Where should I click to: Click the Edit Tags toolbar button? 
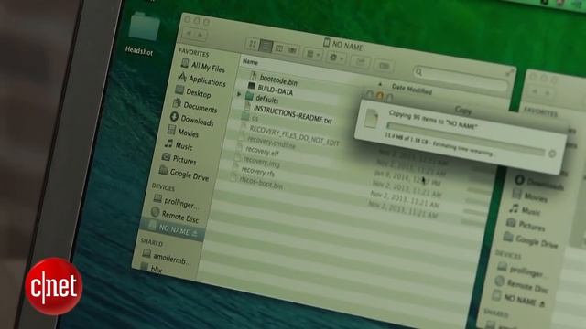click(384, 66)
